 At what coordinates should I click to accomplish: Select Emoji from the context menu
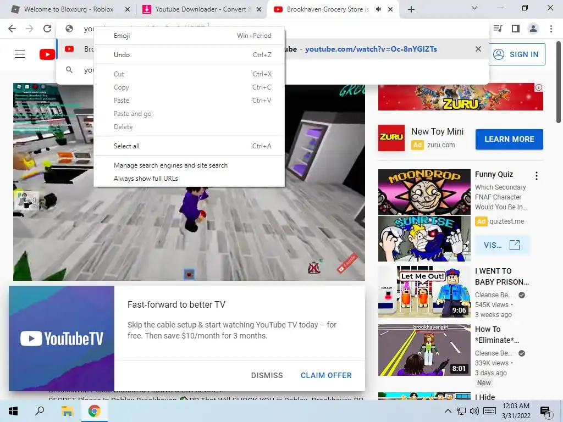coord(189,36)
